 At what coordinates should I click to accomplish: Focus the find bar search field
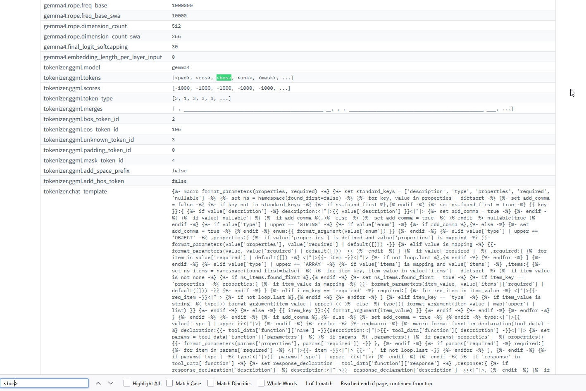(44, 383)
